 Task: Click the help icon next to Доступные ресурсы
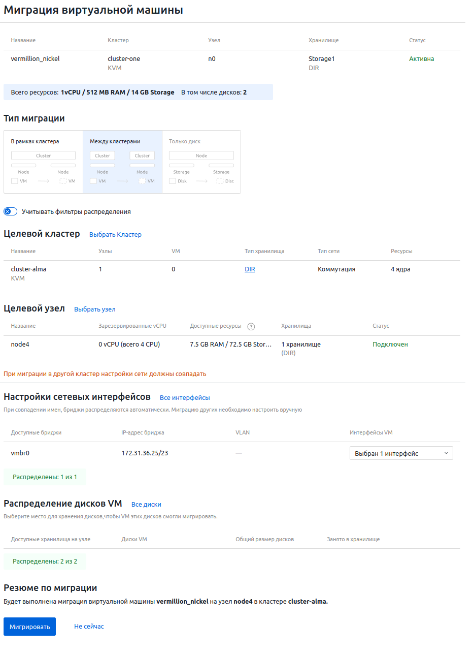point(251,326)
